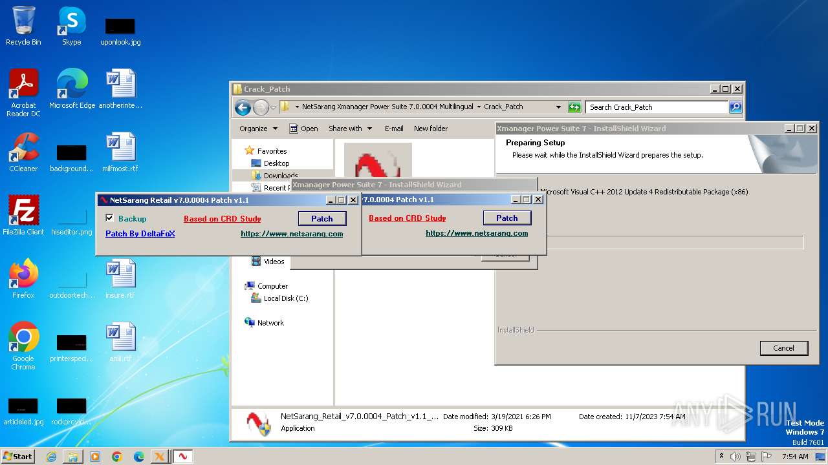Select rockprovid... file on desktop
The height and width of the screenshot is (465, 828).
pyautogui.click(x=72, y=412)
